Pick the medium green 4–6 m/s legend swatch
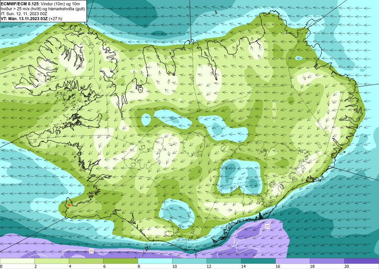 [x=86, y=261]
